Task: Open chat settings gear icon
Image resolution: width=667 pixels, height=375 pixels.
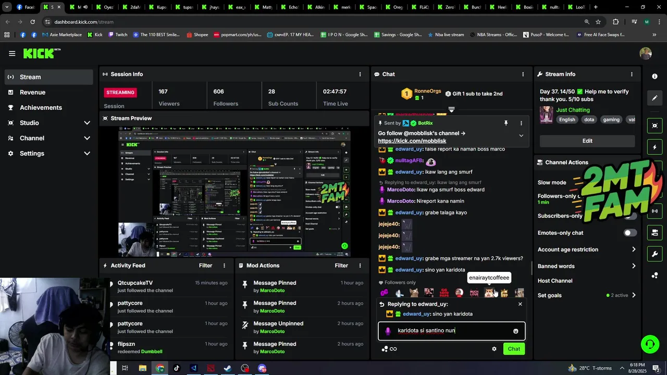Action: [494, 349]
